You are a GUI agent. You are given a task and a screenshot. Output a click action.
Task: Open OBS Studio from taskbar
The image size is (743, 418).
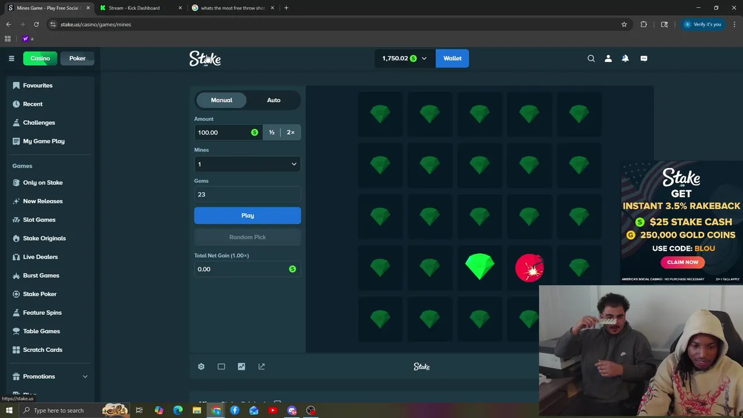click(x=311, y=410)
